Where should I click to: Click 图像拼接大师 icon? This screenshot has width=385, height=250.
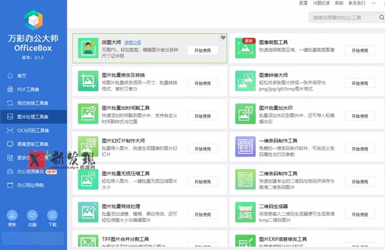click(x=245, y=81)
